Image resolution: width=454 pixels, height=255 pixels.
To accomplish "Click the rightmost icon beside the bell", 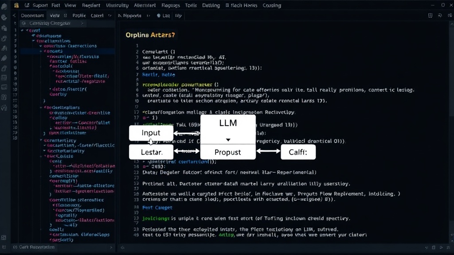I will tap(450, 15).
